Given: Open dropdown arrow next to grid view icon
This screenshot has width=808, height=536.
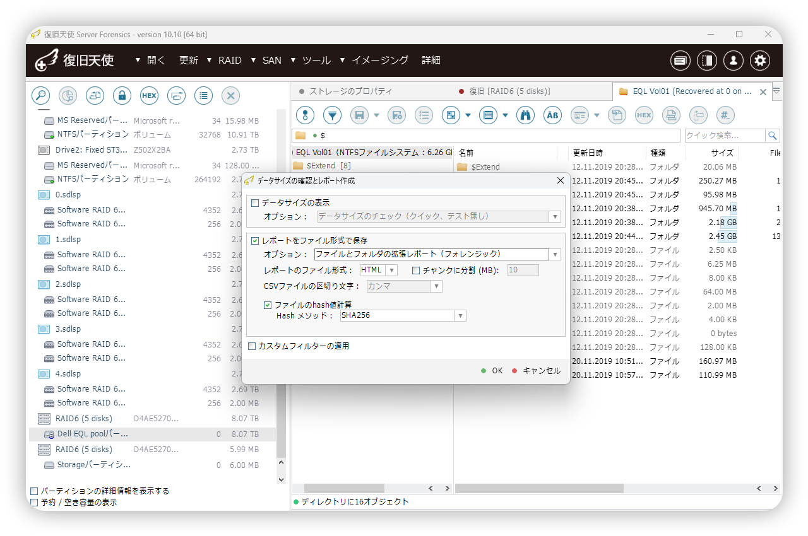Looking at the screenshot, I should click(468, 115).
